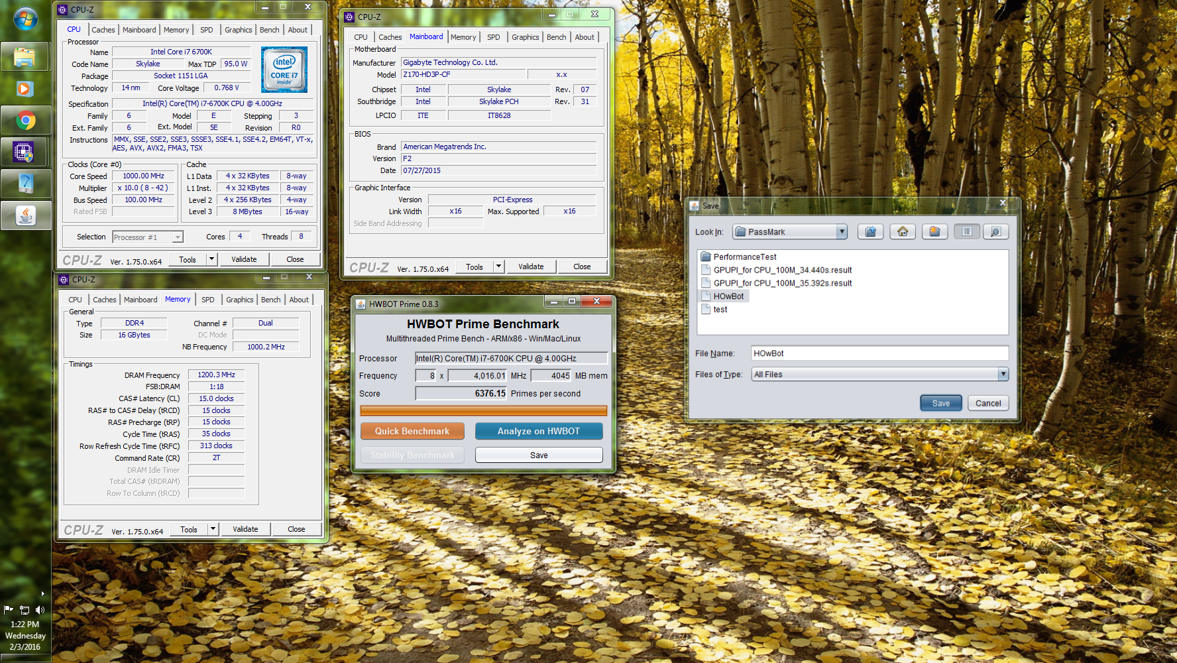The height and width of the screenshot is (663, 1177).
Task: Activate the Java app taskbar icon
Action: pos(25,215)
